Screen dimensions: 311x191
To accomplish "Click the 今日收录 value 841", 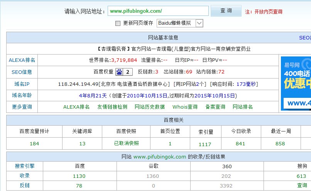I will (240, 143).
